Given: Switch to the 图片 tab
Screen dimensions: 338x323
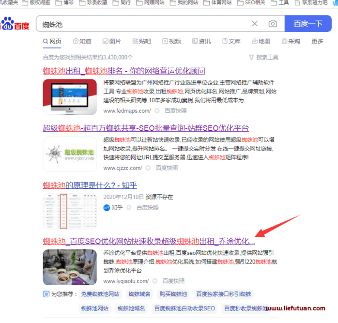Looking at the screenshot, I should click(x=112, y=41).
